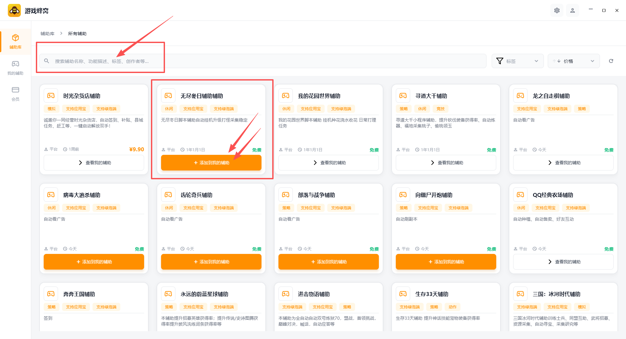The width and height of the screenshot is (626, 339).
Task: Open the 辅助库 sidebar section
Action: [15, 41]
